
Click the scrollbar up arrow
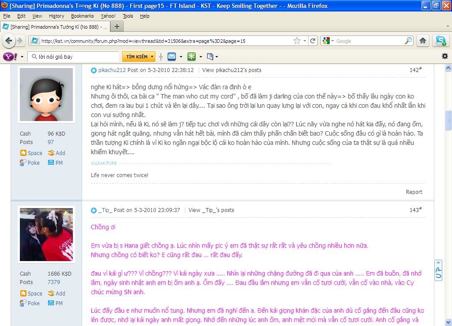pyautogui.click(x=448, y=68)
